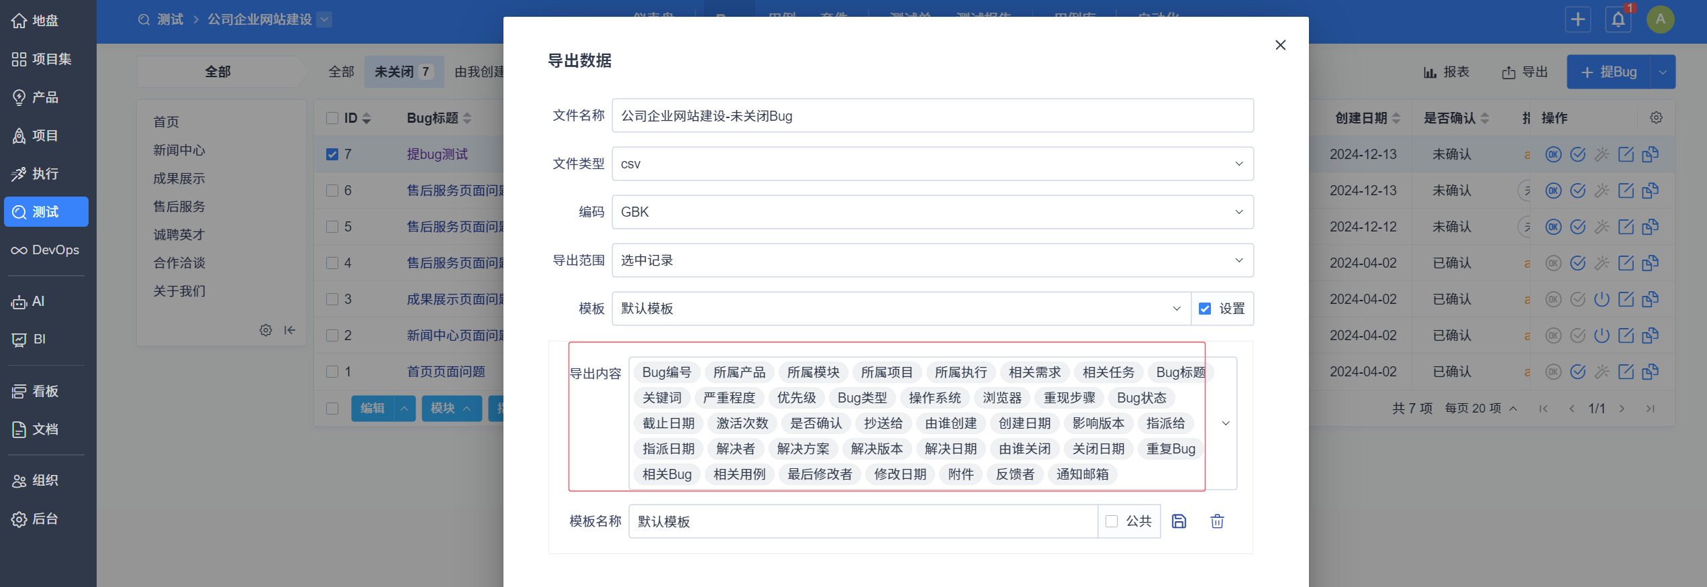Go to the last page of results
The height and width of the screenshot is (587, 1707).
tap(1650, 409)
